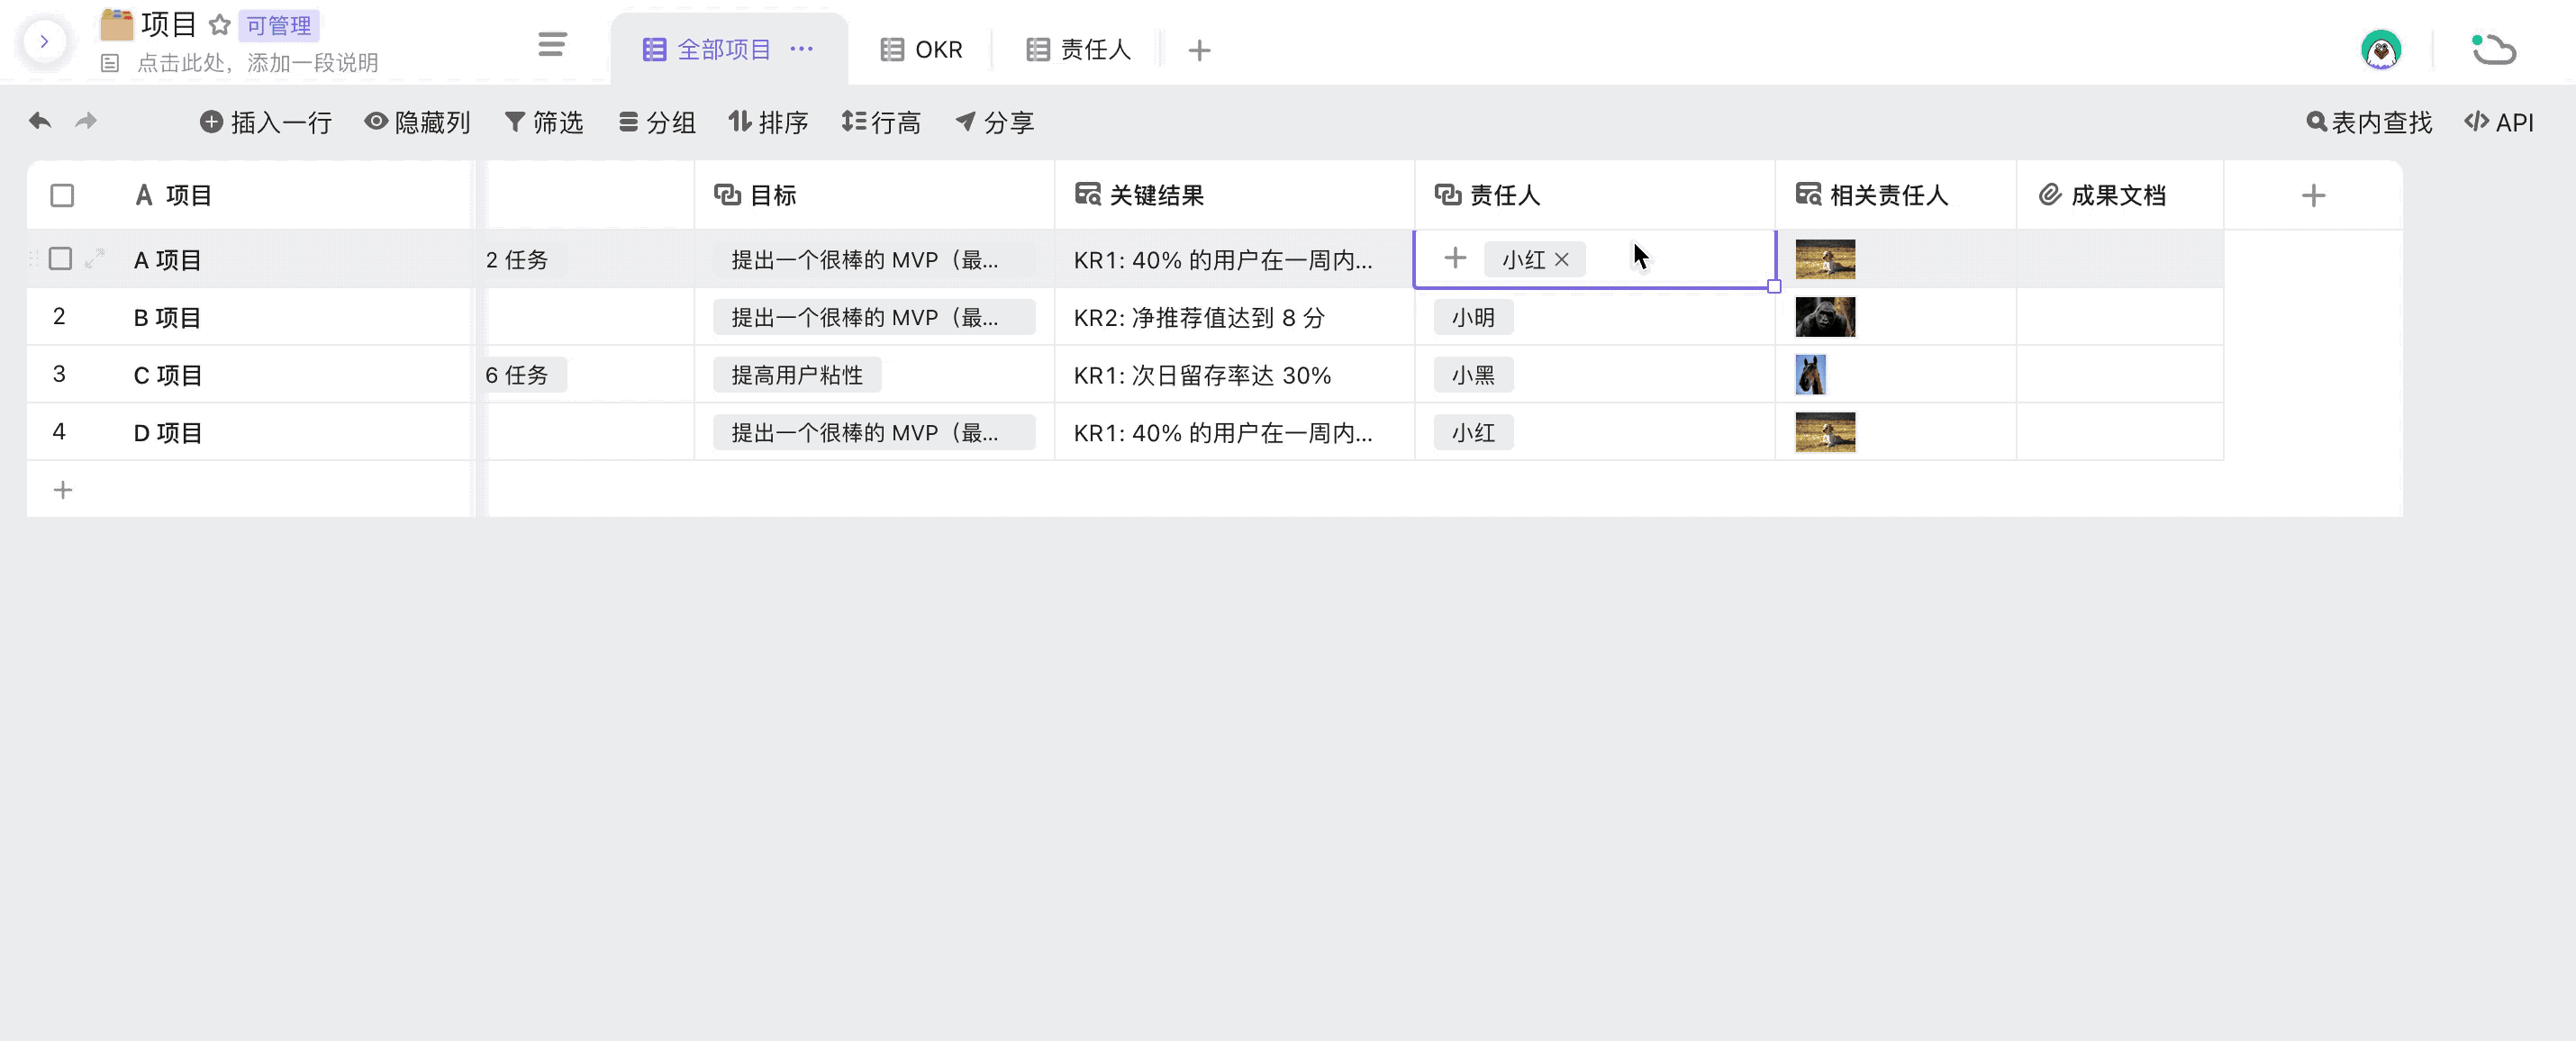
Task: Open 全部项目 view options ellipsis
Action: [x=802, y=49]
